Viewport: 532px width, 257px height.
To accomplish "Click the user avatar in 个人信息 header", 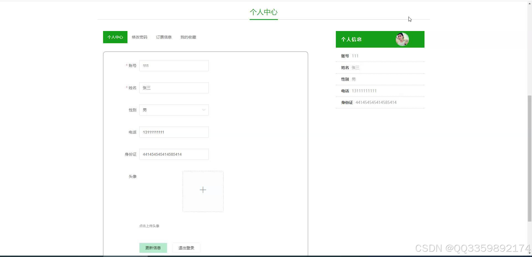I will (x=402, y=39).
